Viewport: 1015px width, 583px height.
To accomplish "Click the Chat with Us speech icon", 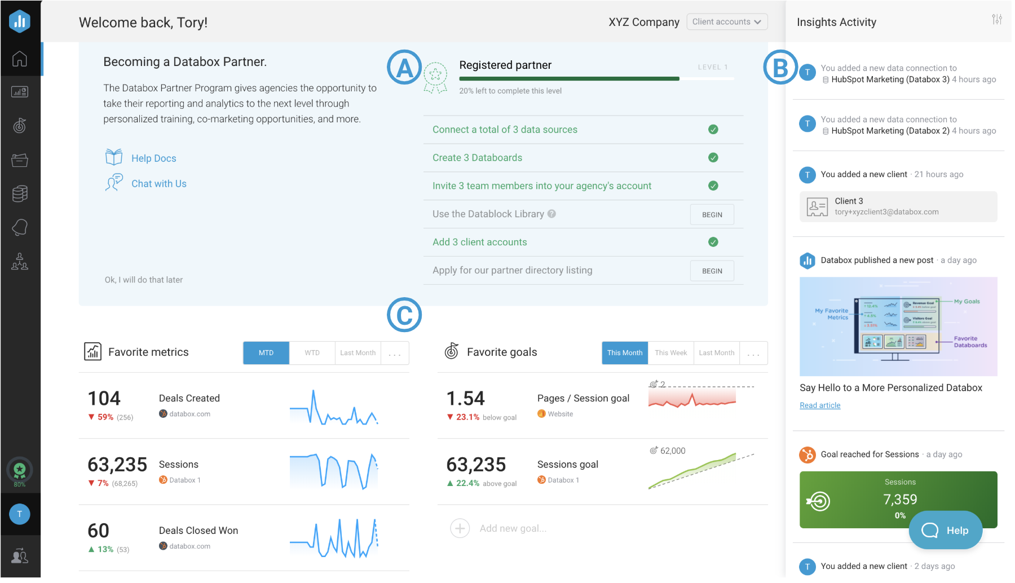I will pyautogui.click(x=114, y=183).
